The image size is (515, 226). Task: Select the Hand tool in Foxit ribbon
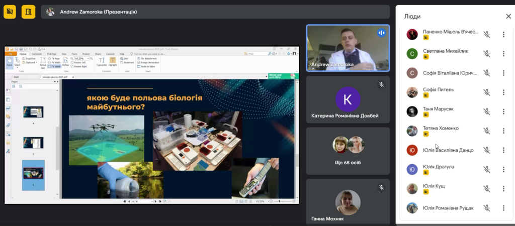(x=9, y=62)
